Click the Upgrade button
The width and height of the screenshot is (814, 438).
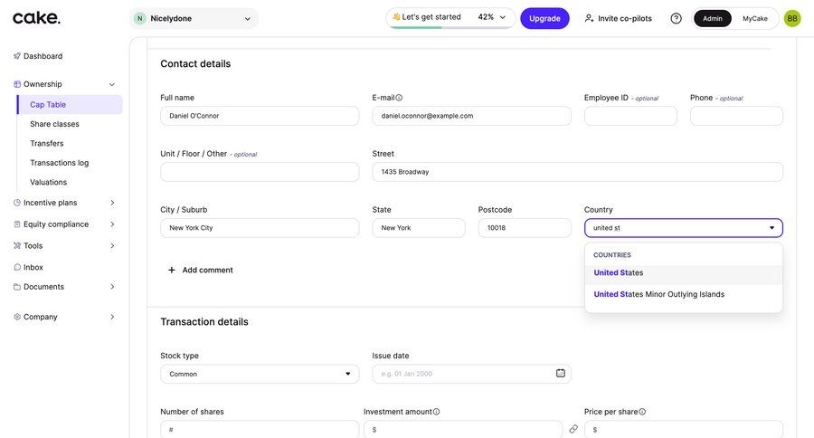pos(544,18)
